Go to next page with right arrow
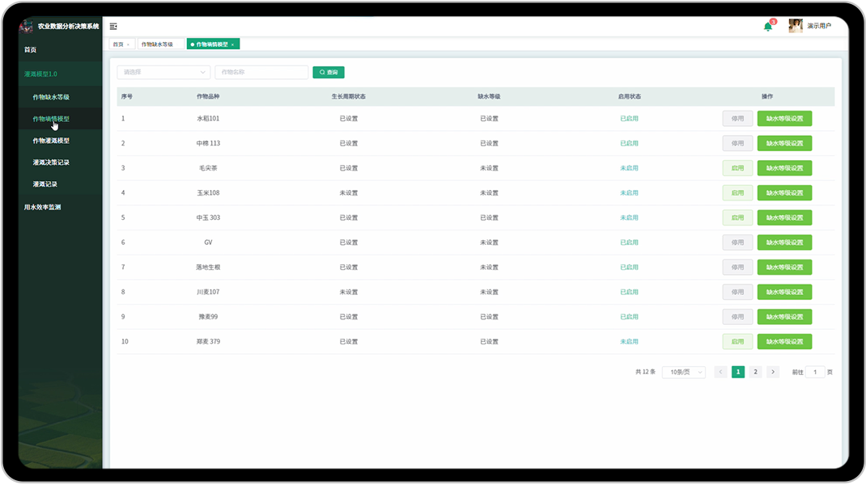 [773, 372]
